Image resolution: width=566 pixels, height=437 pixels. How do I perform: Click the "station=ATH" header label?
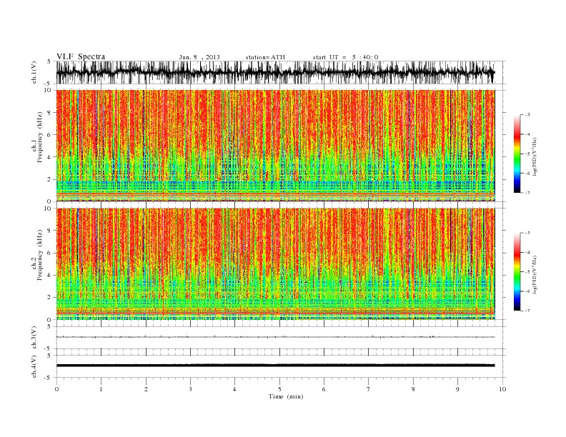pyautogui.click(x=265, y=57)
